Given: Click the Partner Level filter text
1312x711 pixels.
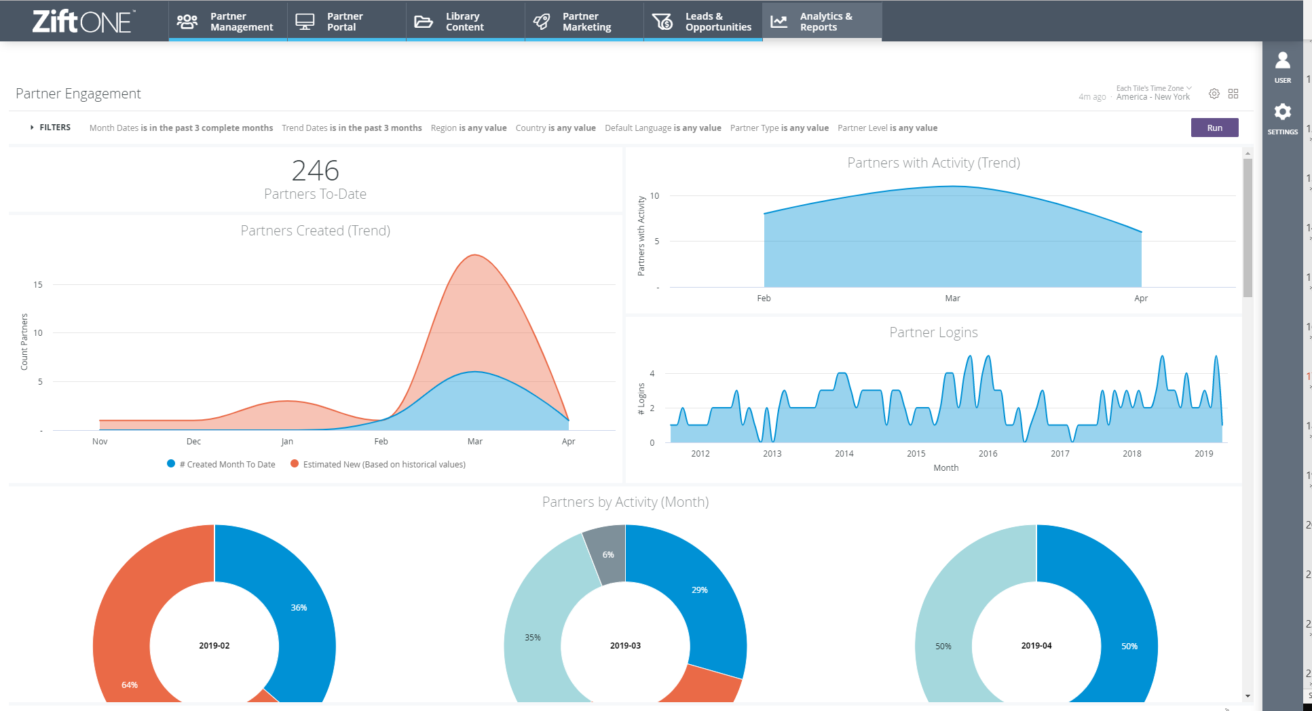Looking at the screenshot, I should (887, 128).
